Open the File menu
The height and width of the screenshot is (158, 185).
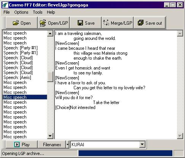pyautogui.click(x=6, y=12)
